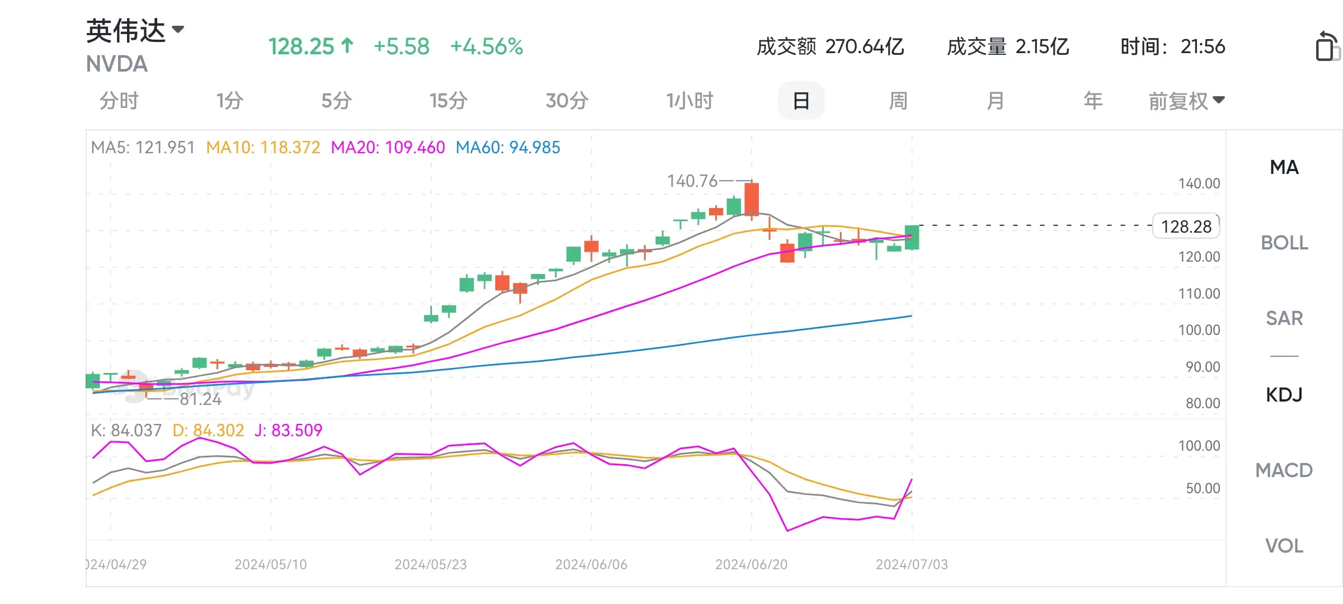Click the 2024/07/03 date axis label
The width and height of the screenshot is (1343, 604).
coord(912,565)
